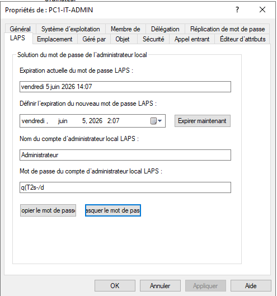Click the Annuler button

pyautogui.click(x=160, y=285)
